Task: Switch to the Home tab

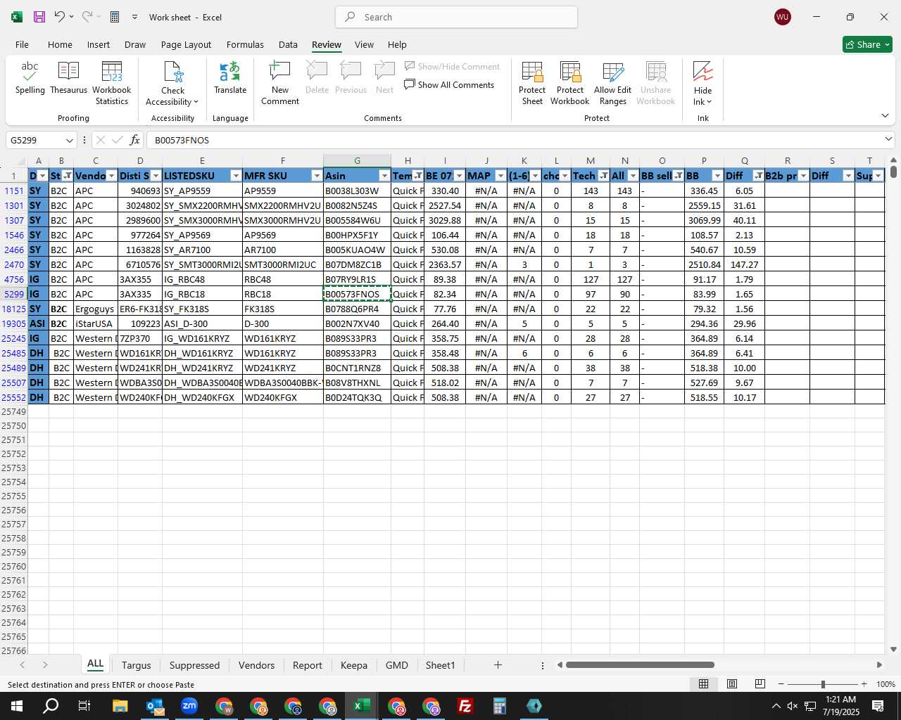Action: click(x=60, y=44)
